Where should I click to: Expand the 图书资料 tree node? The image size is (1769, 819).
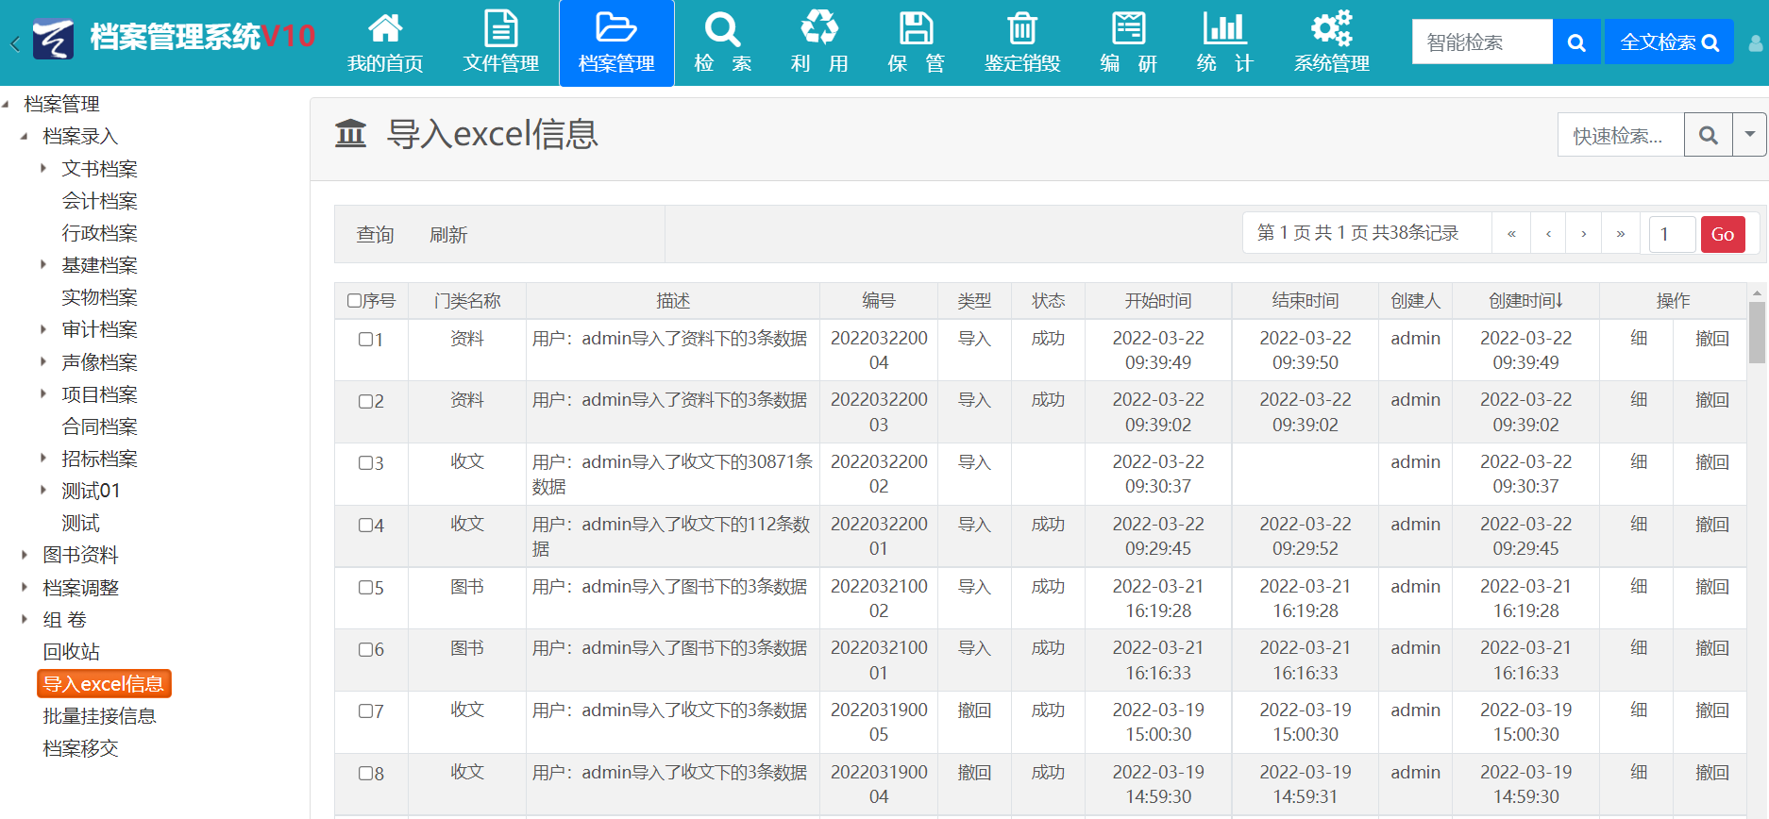pyautogui.click(x=25, y=555)
